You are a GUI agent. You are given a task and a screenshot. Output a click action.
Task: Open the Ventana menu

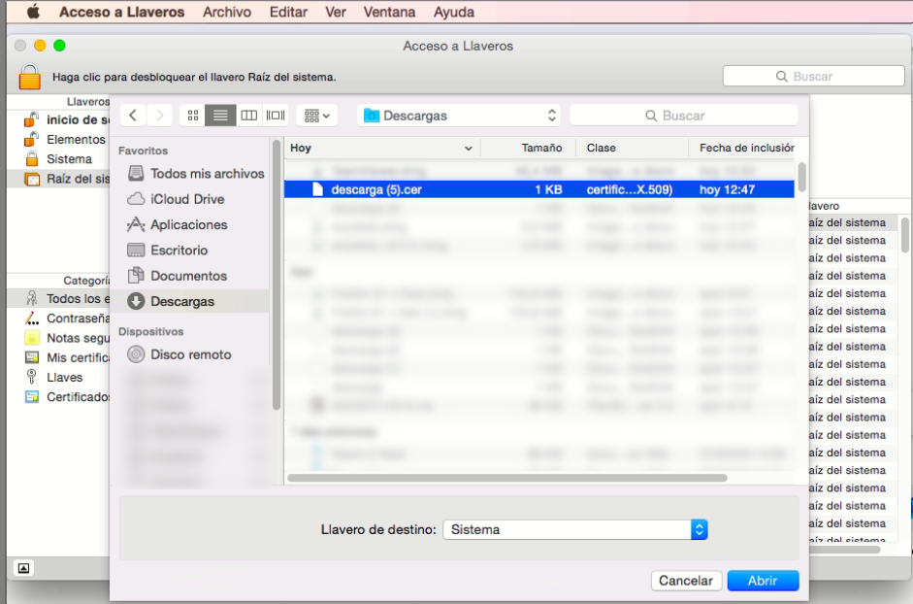coord(389,12)
